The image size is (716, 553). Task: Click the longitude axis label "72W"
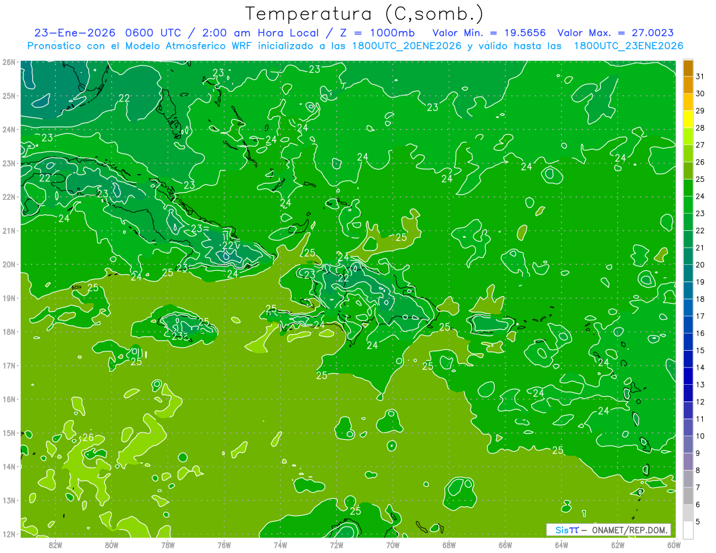pos(337,545)
